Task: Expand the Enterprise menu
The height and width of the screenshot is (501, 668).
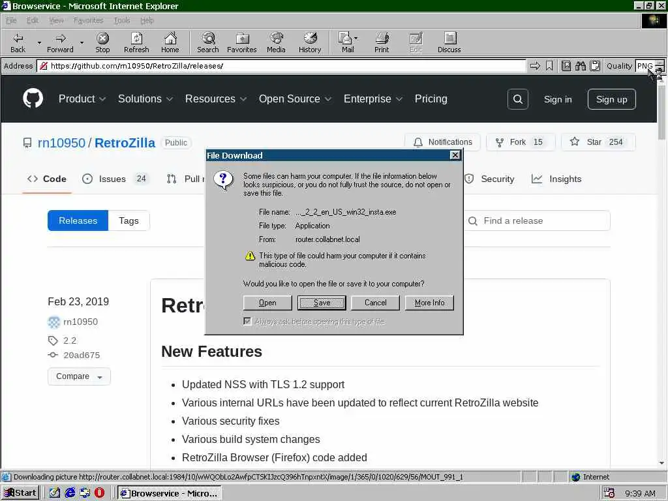Action: tap(372, 99)
